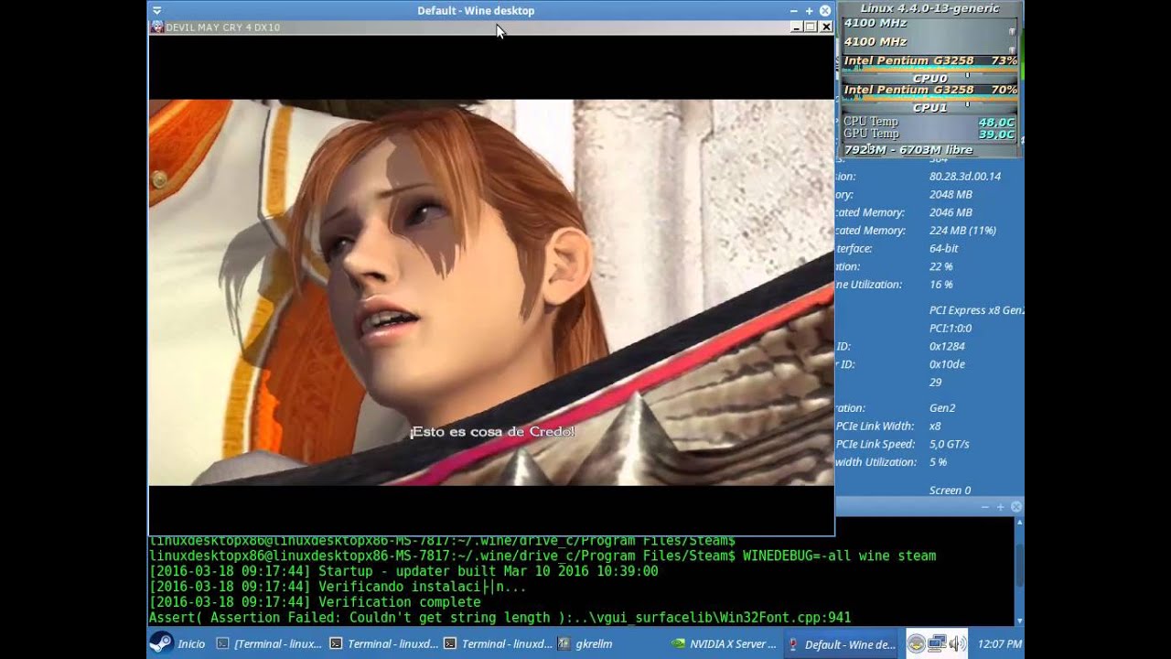
Task: Close the Default - Wine desktop window
Action: 825,11
